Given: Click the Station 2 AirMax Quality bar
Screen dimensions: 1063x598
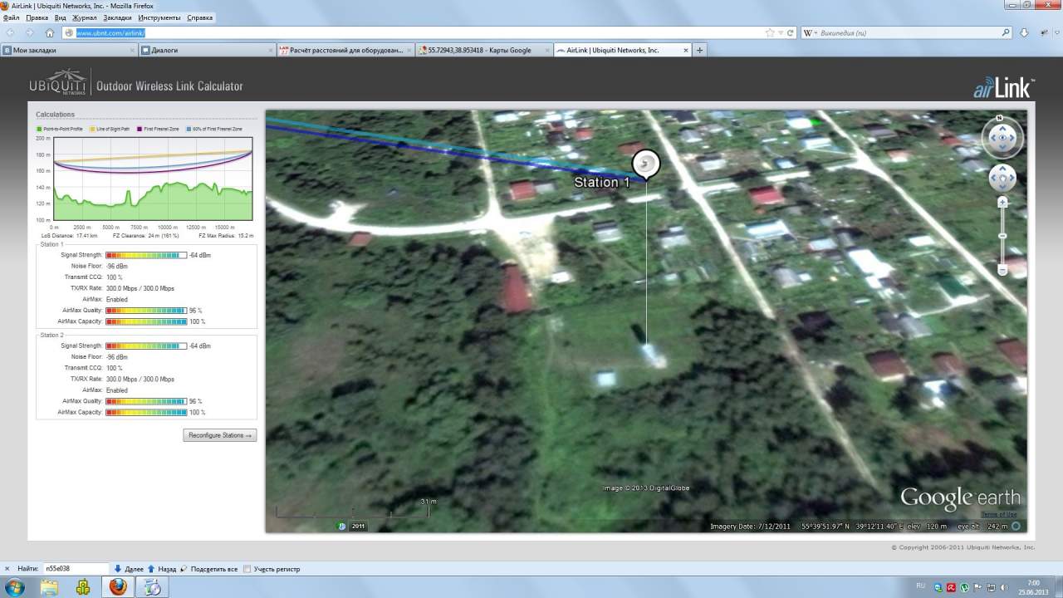Looking at the screenshot, I should (x=146, y=401).
